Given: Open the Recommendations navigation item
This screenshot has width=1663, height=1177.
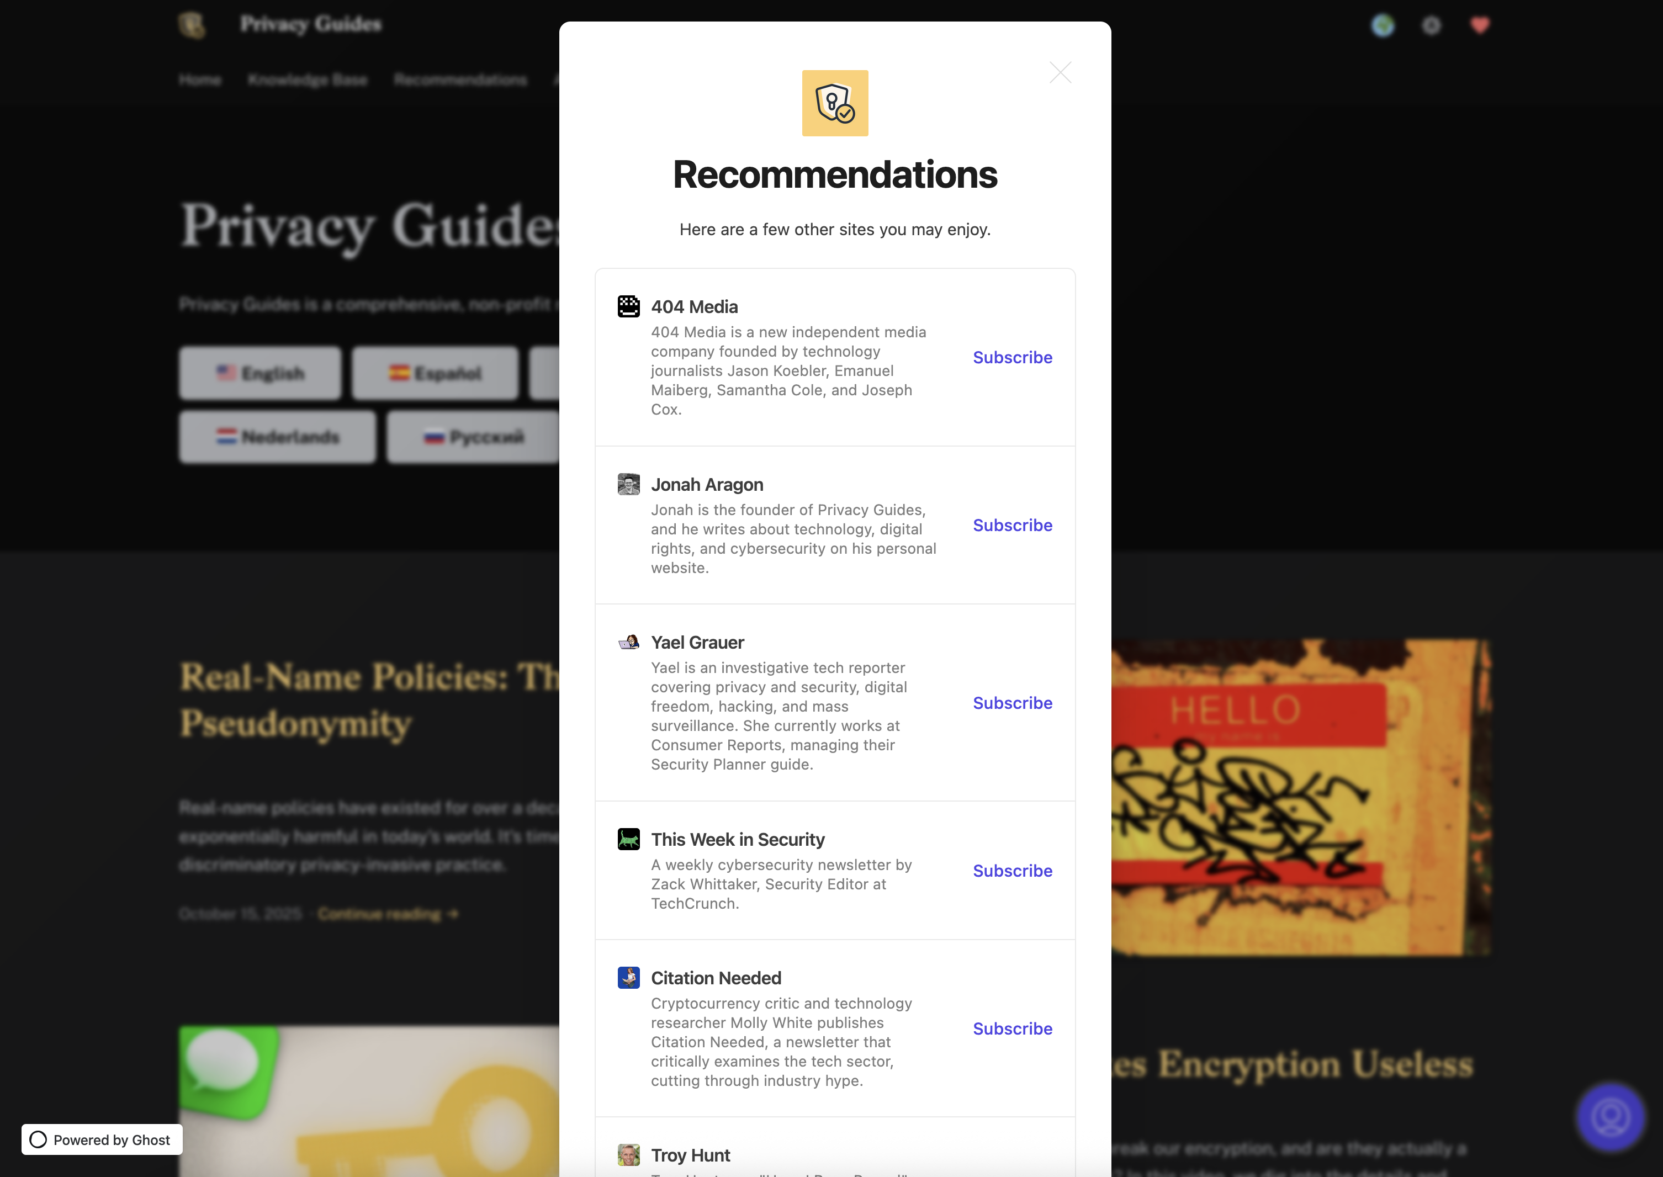Looking at the screenshot, I should point(460,79).
